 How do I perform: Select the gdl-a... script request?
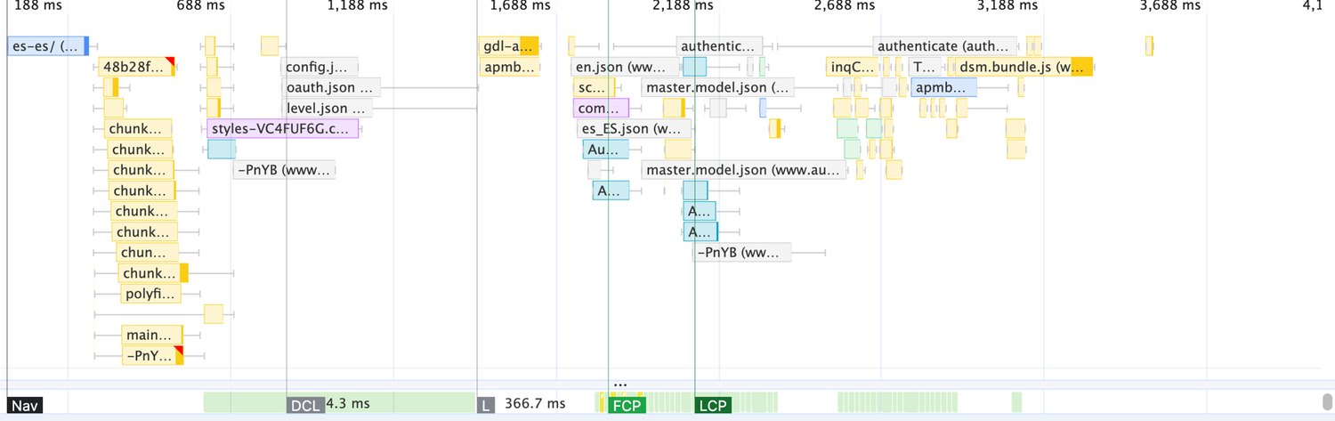[509, 46]
